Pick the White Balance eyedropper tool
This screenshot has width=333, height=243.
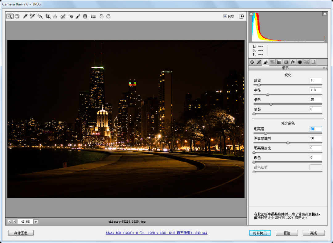click(25, 16)
